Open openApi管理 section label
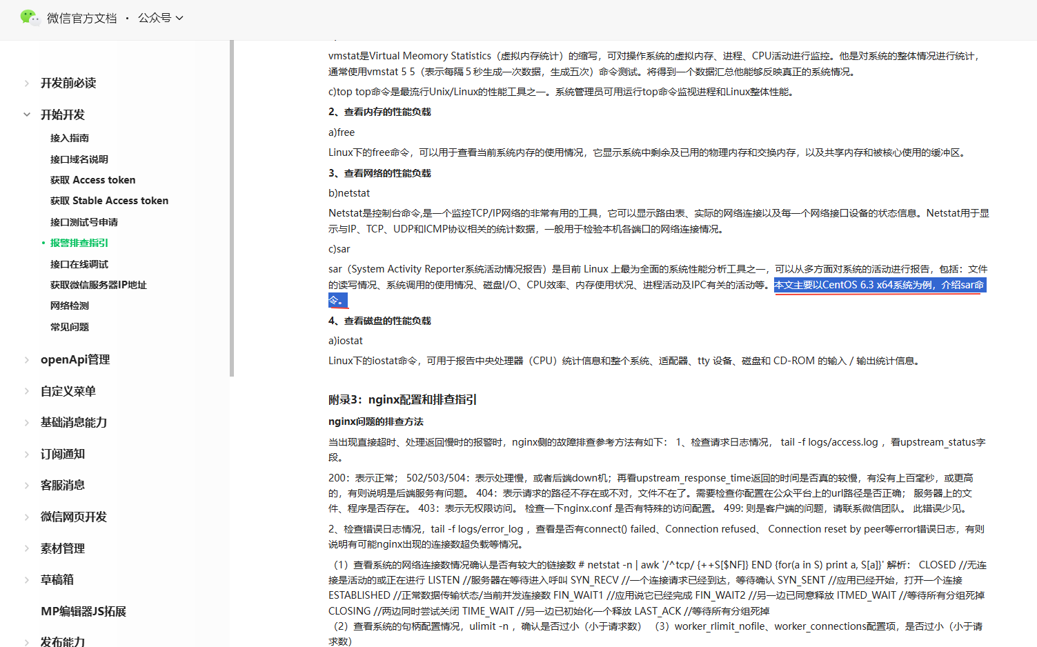This screenshot has width=1037, height=647. [x=75, y=359]
